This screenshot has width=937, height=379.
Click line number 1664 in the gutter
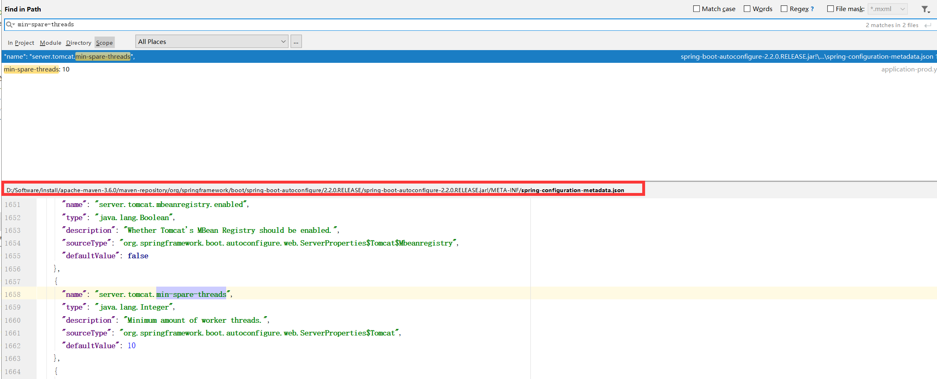tap(13, 372)
